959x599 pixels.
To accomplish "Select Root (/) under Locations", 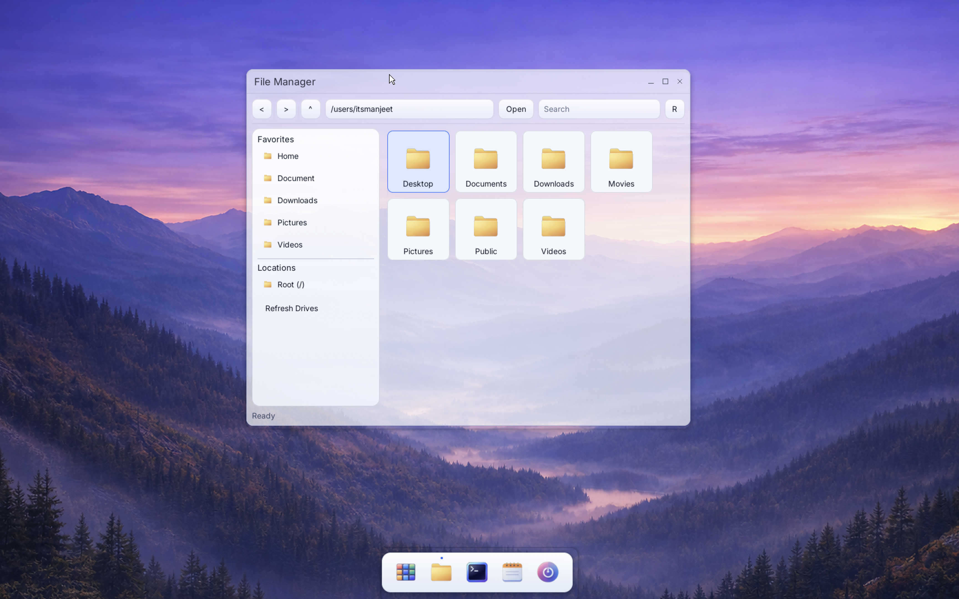I will (291, 285).
